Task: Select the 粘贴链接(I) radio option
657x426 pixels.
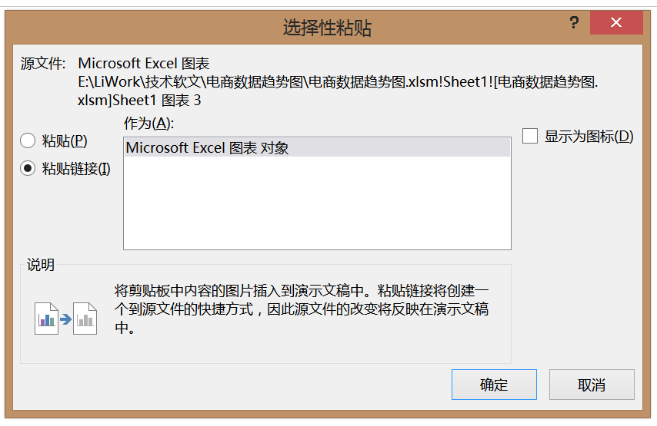Action: click(x=28, y=168)
